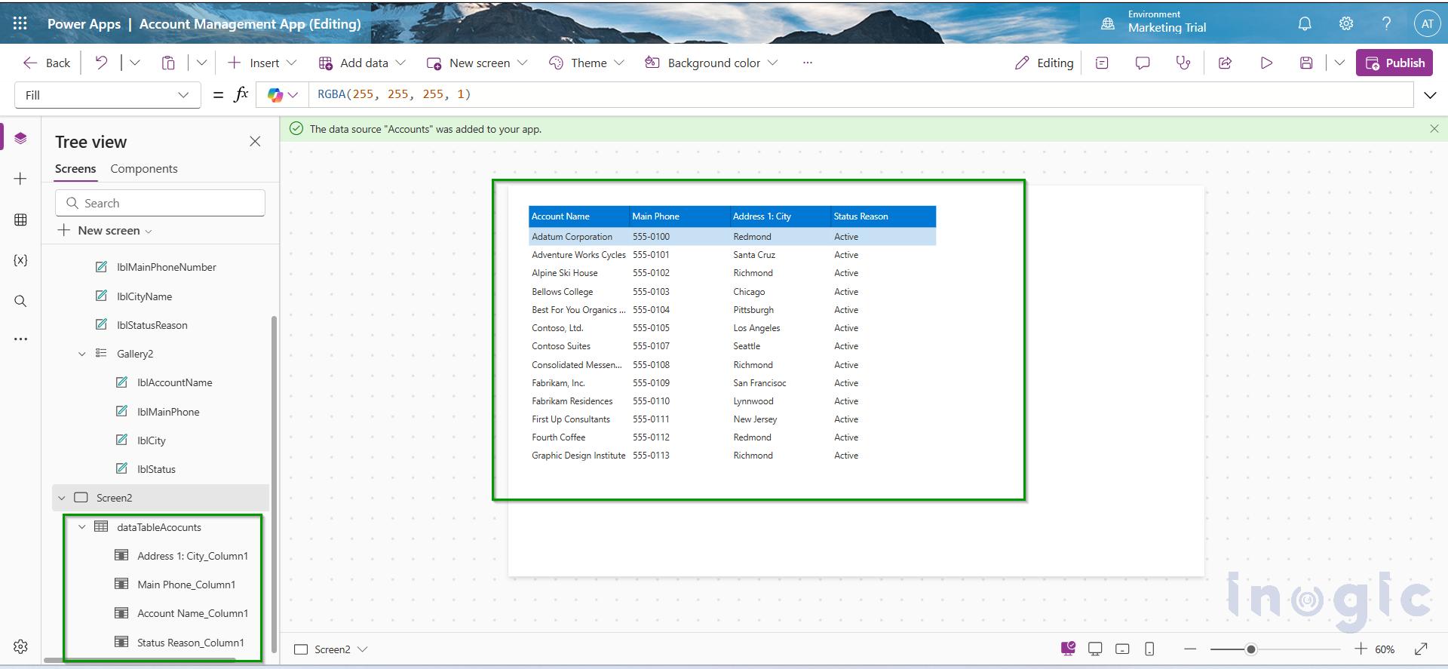Collapse the dataTableAcoounts node
Viewport: 1448px width, 669px height.
coord(82,527)
